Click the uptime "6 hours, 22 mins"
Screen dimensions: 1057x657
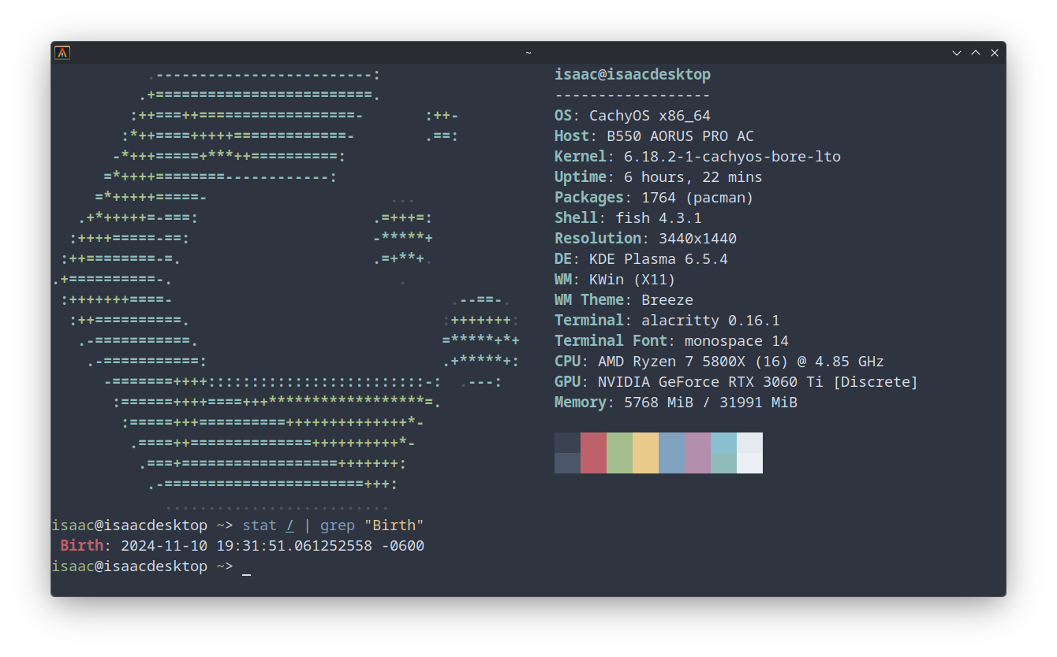click(693, 177)
